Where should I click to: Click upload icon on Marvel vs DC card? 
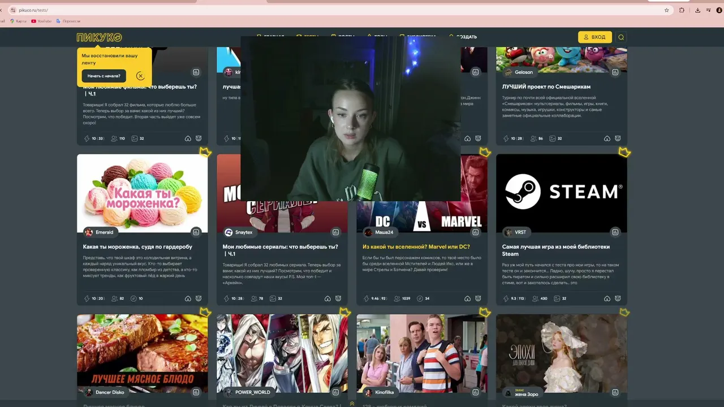[467, 298]
